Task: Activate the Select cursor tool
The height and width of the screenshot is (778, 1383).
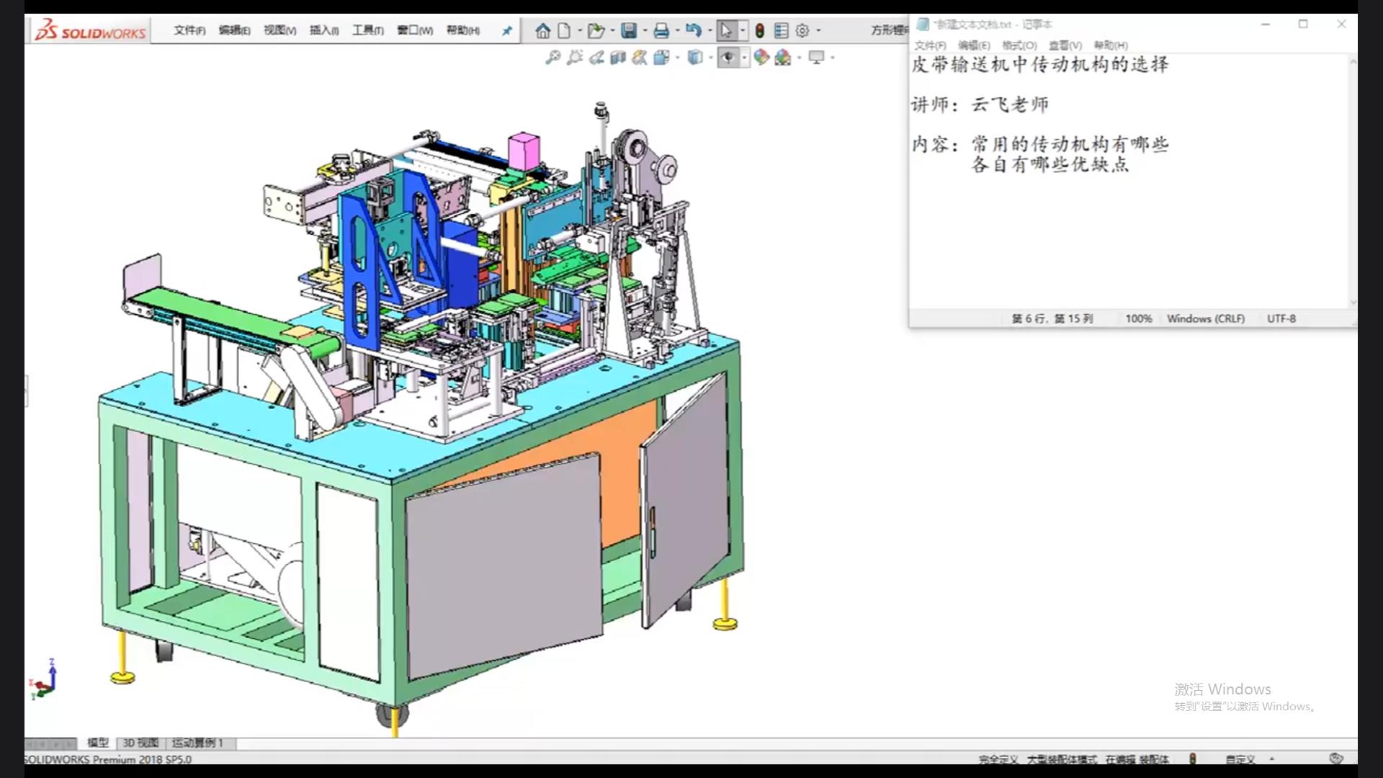Action: tap(726, 30)
